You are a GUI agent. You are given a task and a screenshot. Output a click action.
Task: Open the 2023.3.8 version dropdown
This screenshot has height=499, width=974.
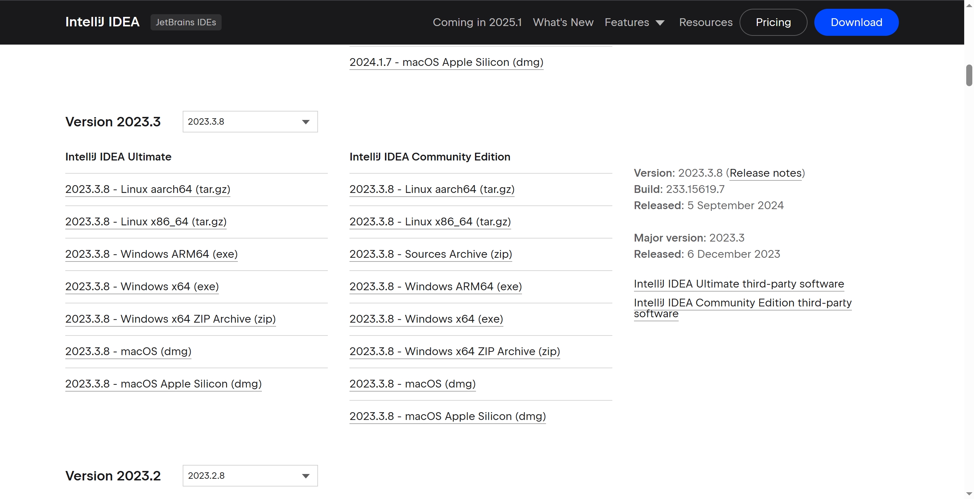pos(250,122)
